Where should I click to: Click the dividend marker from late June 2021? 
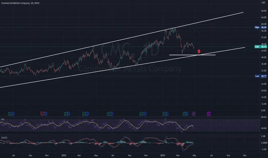coord(13,114)
